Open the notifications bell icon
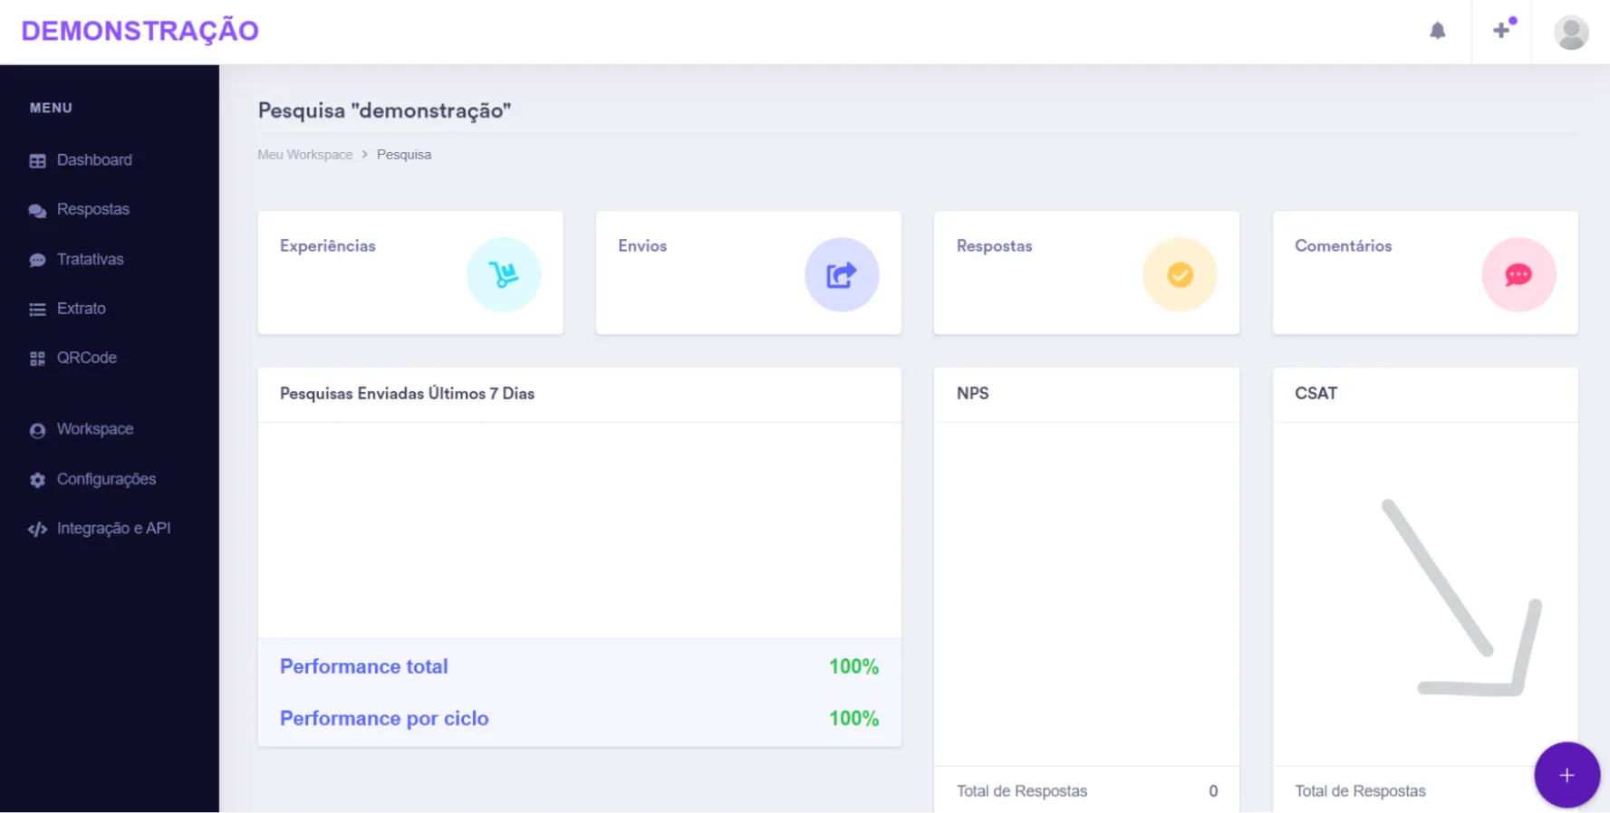Image resolution: width=1610 pixels, height=813 pixels. coord(1437,31)
